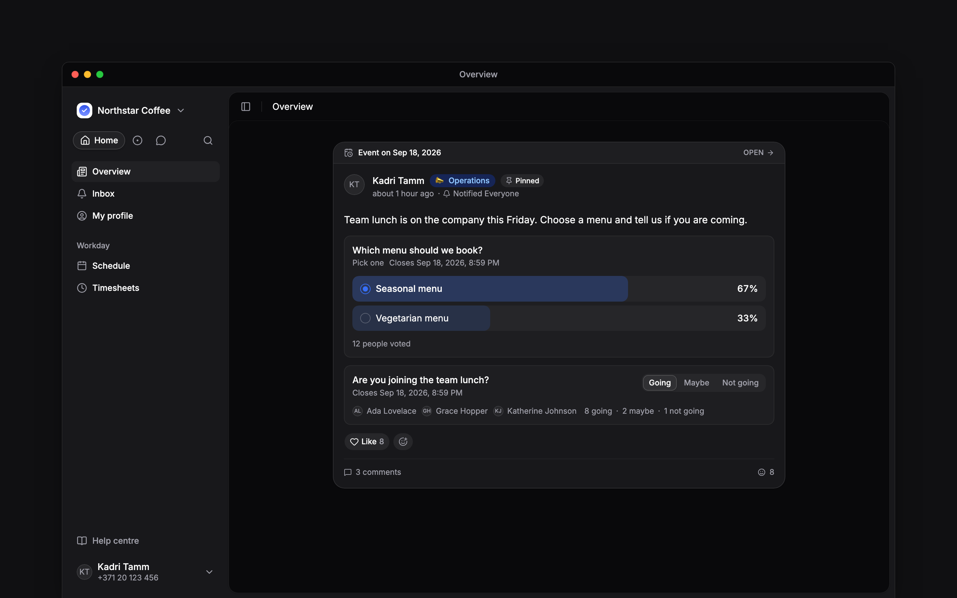The height and width of the screenshot is (598, 957).
Task: Click Katherine Johnson's KJ avatar
Action: (498, 411)
